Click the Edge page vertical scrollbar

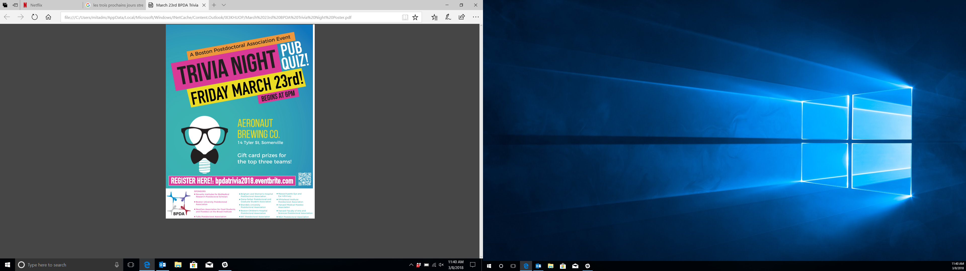click(x=481, y=141)
